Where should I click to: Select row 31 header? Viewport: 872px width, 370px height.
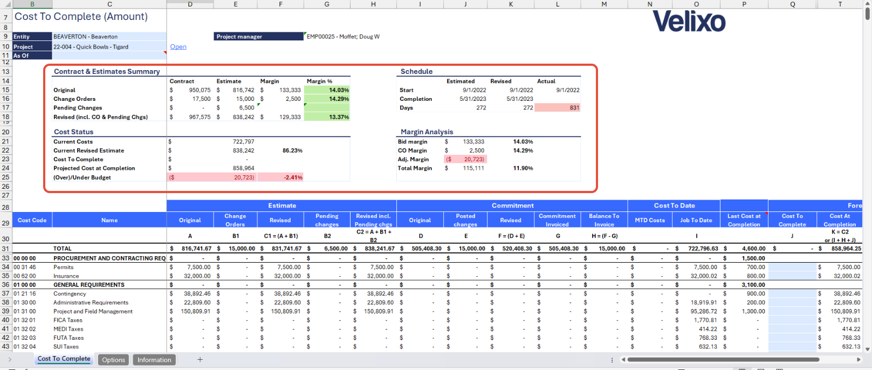click(5, 249)
